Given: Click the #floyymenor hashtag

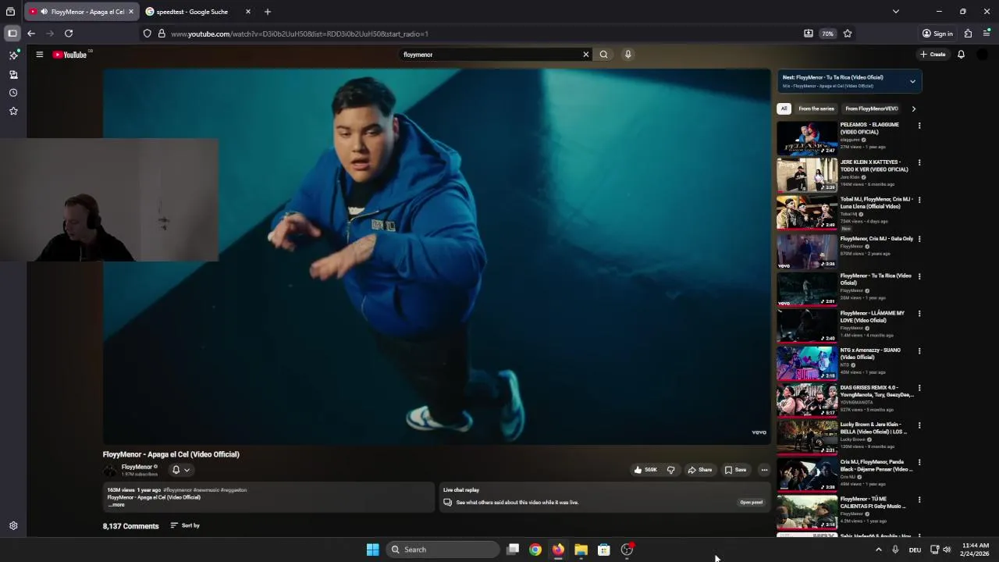Looking at the screenshot, I should [x=177, y=490].
